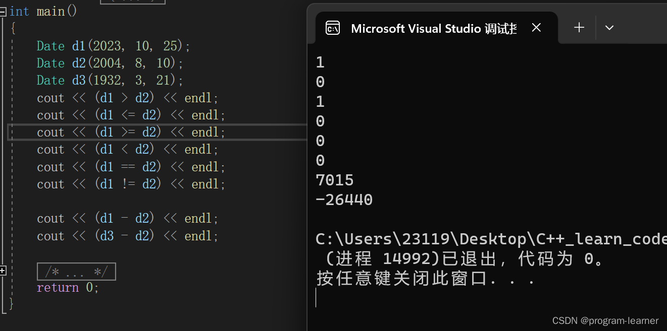Image resolution: width=667 pixels, height=331 pixels.
Task: Open a new terminal tab with plus button
Action: click(579, 28)
